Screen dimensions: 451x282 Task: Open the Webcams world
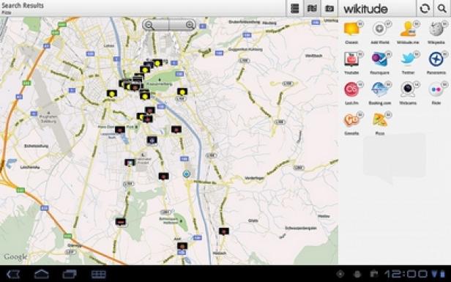[x=408, y=93]
